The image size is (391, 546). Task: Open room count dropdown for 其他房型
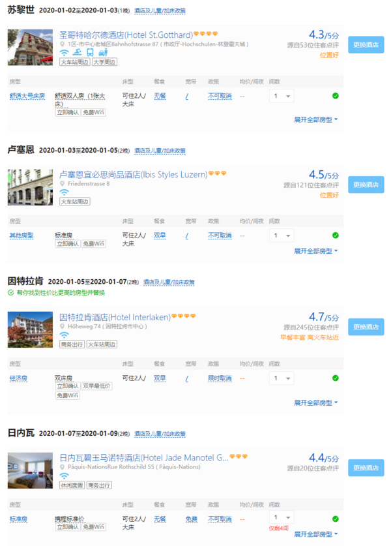pos(282,235)
